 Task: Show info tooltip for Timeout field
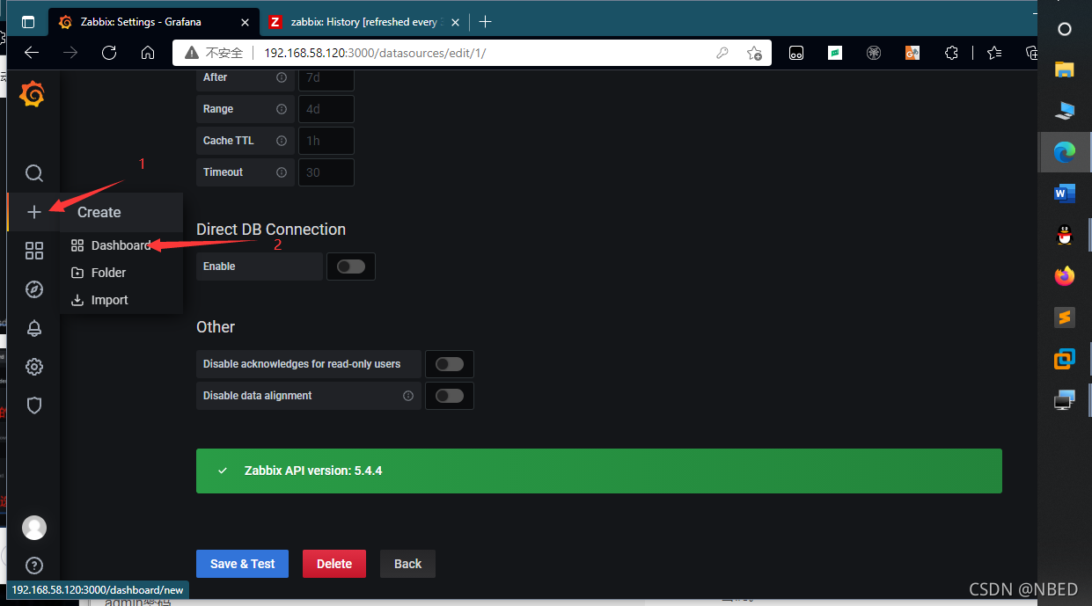click(x=282, y=172)
